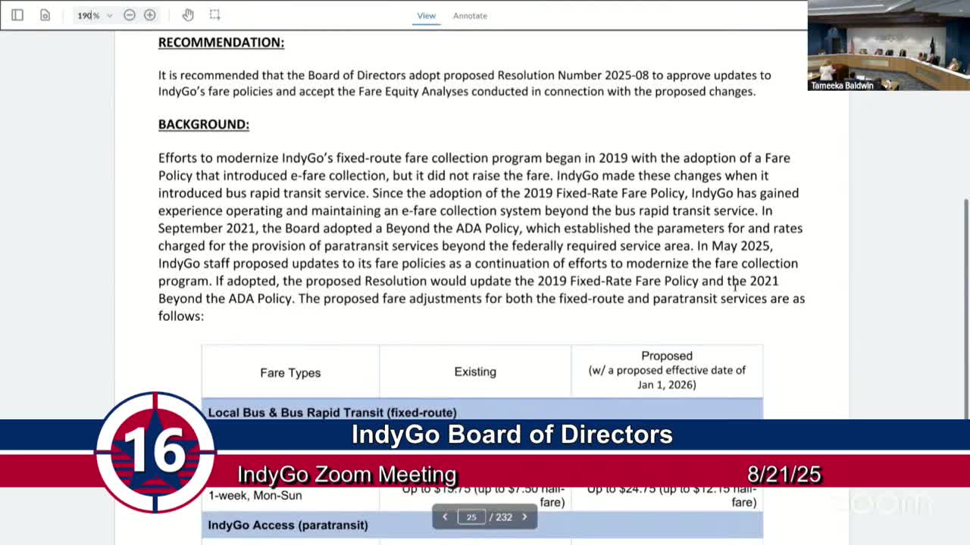The width and height of the screenshot is (970, 545).
Task: Go to the next page arrow
Action: [524, 517]
